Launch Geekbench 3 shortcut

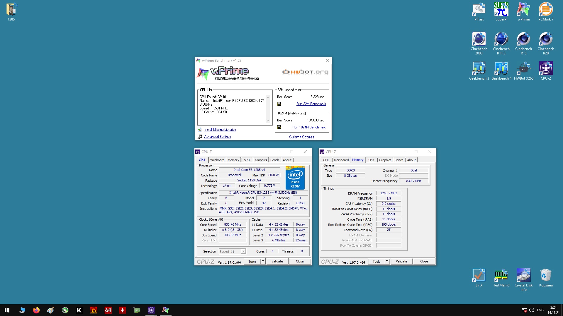479,71
